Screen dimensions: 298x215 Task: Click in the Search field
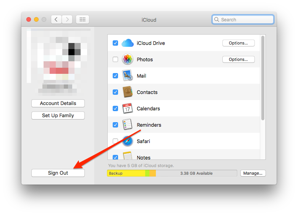click(243, 19)
